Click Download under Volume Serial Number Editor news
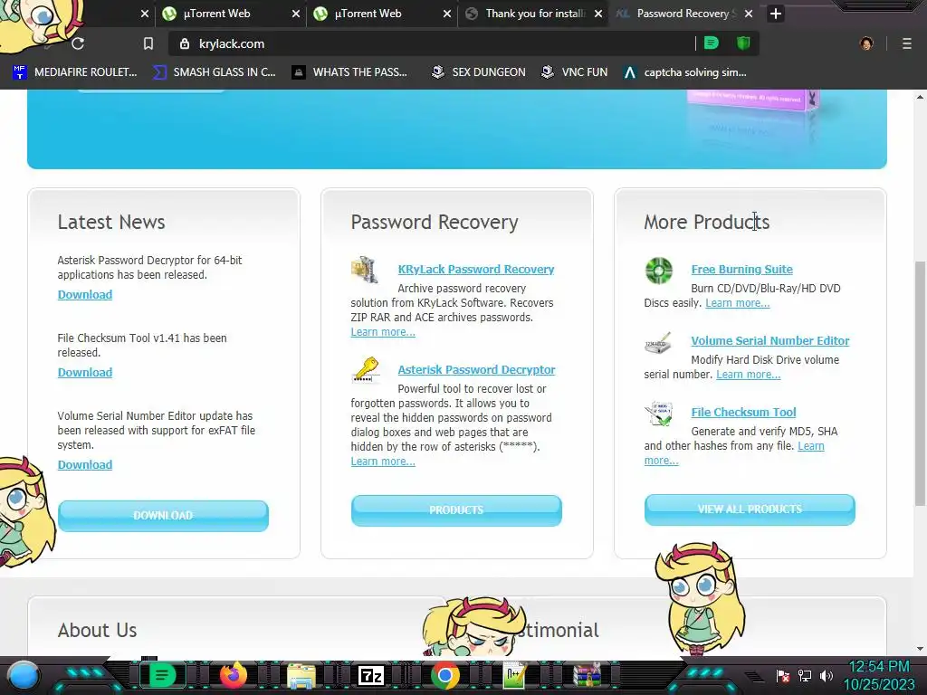927x695 pixels. pos(84,464)
